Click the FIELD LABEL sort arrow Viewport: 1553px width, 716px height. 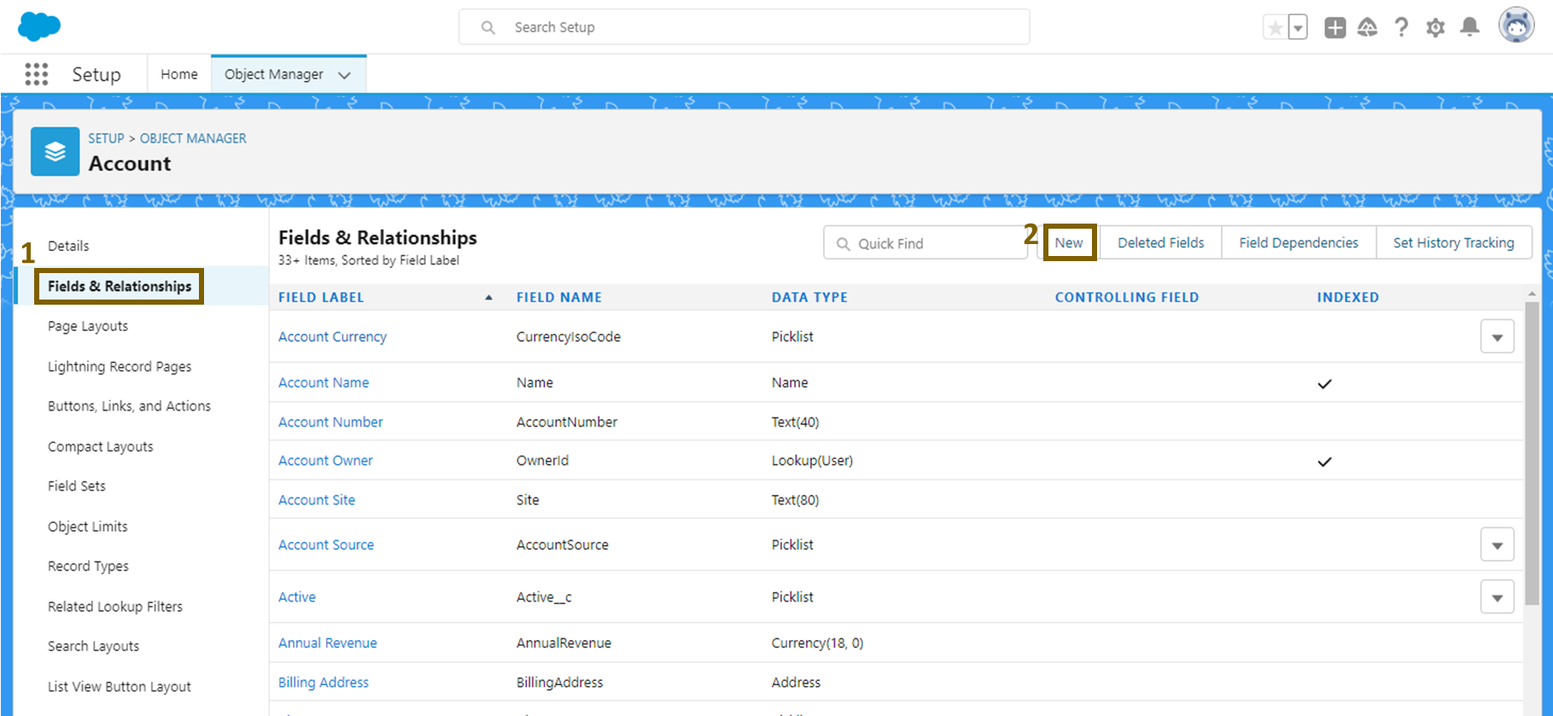[488, 297]
